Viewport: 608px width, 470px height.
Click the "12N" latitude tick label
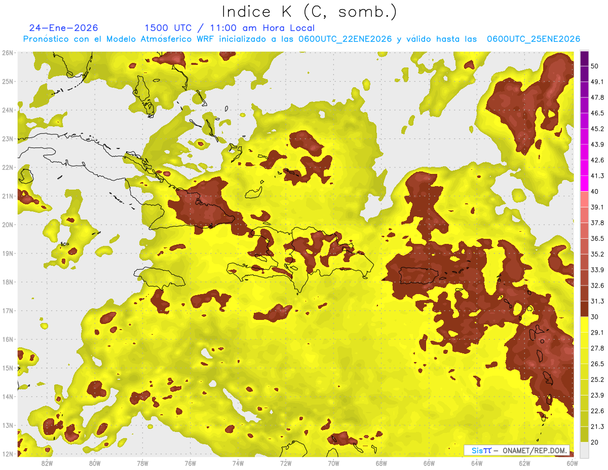tap(7, 454)
